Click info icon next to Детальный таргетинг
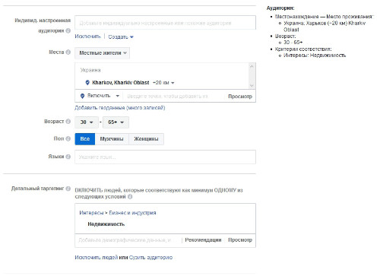This screenshot has height=276, width=380. coord(68,189)
